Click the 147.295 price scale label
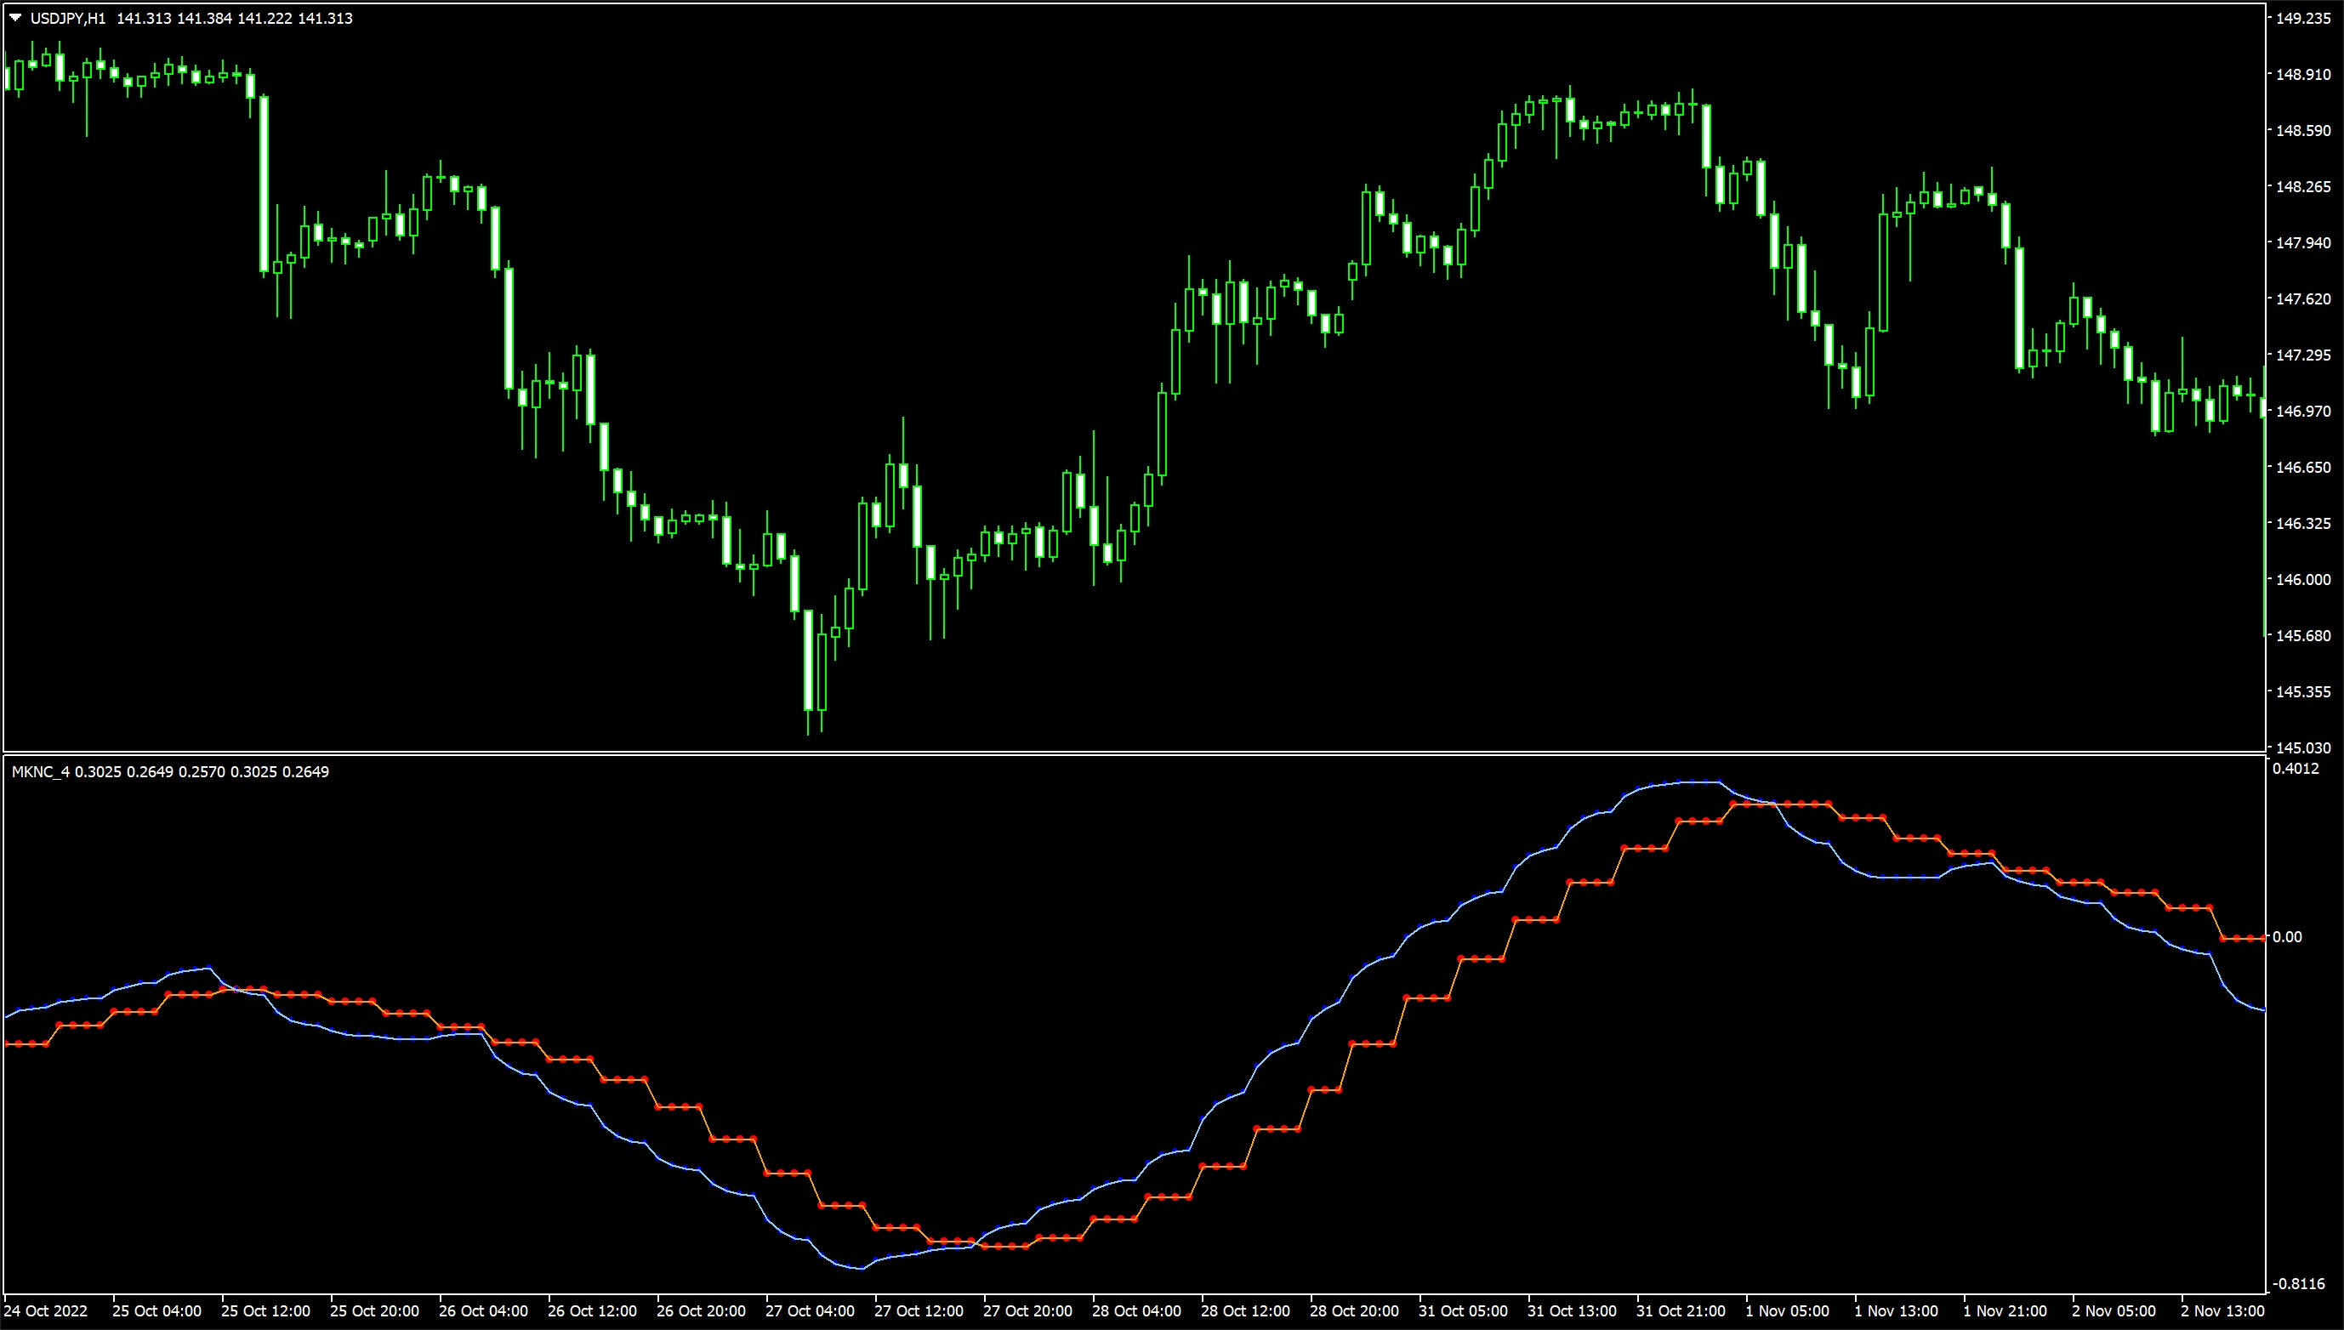Image resolution: width=2344 pixels, height=1330 pixels. point(2302,355)
